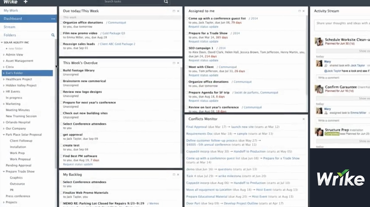Image resolution: width=370 pixels, height=207 pixels.
Task: Check the Film new promo video task
Action: pyautogui.click(x=61, y=33)
